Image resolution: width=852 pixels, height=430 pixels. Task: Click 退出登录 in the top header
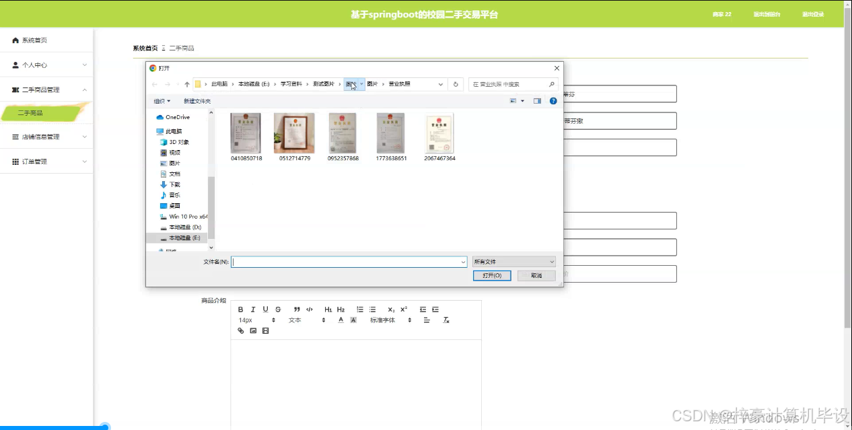(x=813, y=14)
